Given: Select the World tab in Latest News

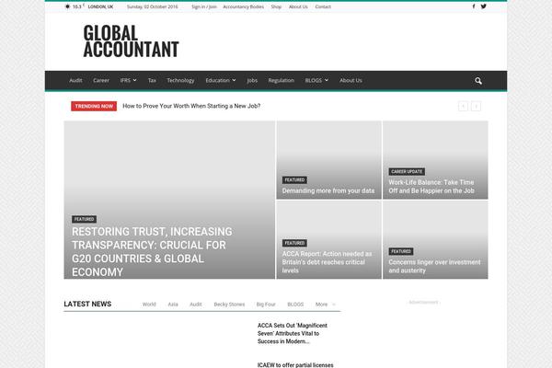Looking at the screenshot, I should tap(149, 305).
